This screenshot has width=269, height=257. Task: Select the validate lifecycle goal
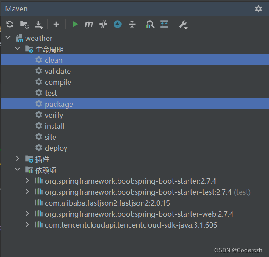[x=135, y=71]
